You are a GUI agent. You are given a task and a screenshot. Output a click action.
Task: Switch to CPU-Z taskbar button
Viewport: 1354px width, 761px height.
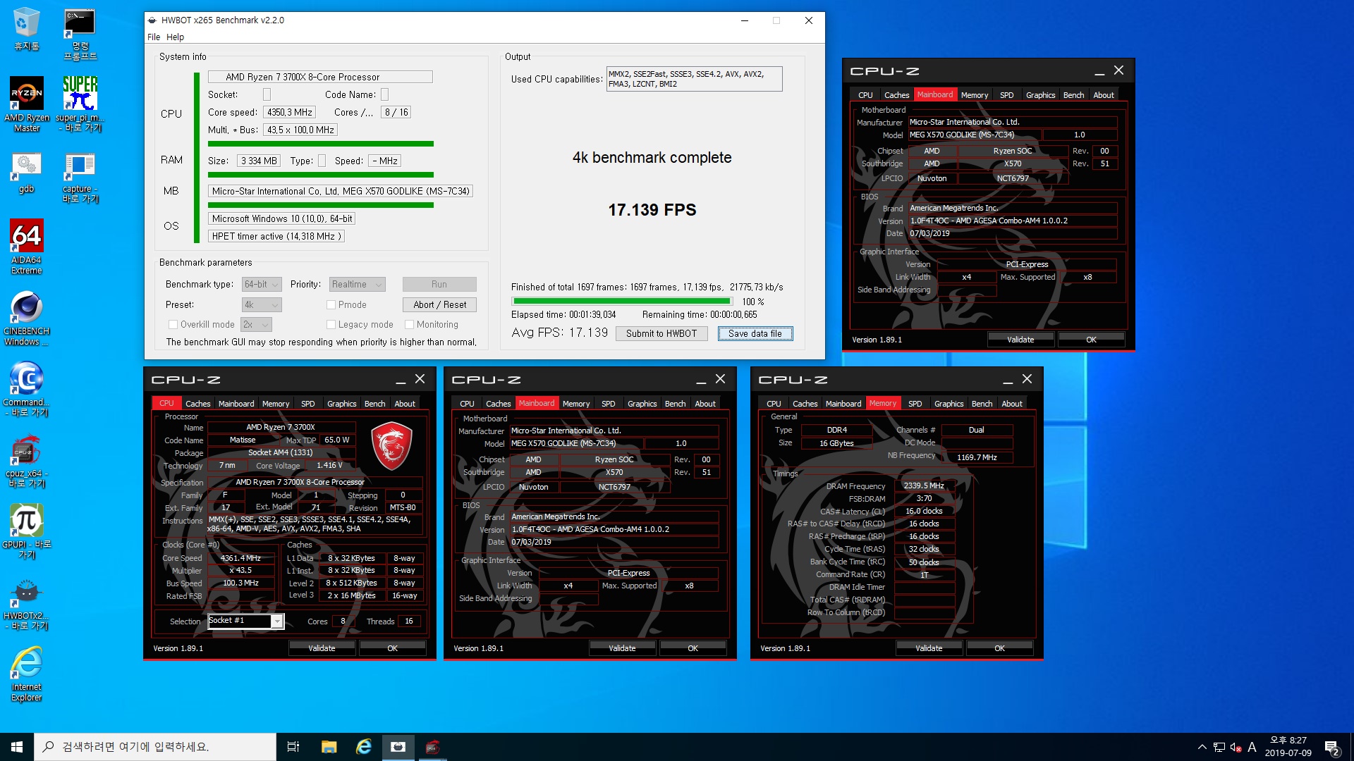432,747
